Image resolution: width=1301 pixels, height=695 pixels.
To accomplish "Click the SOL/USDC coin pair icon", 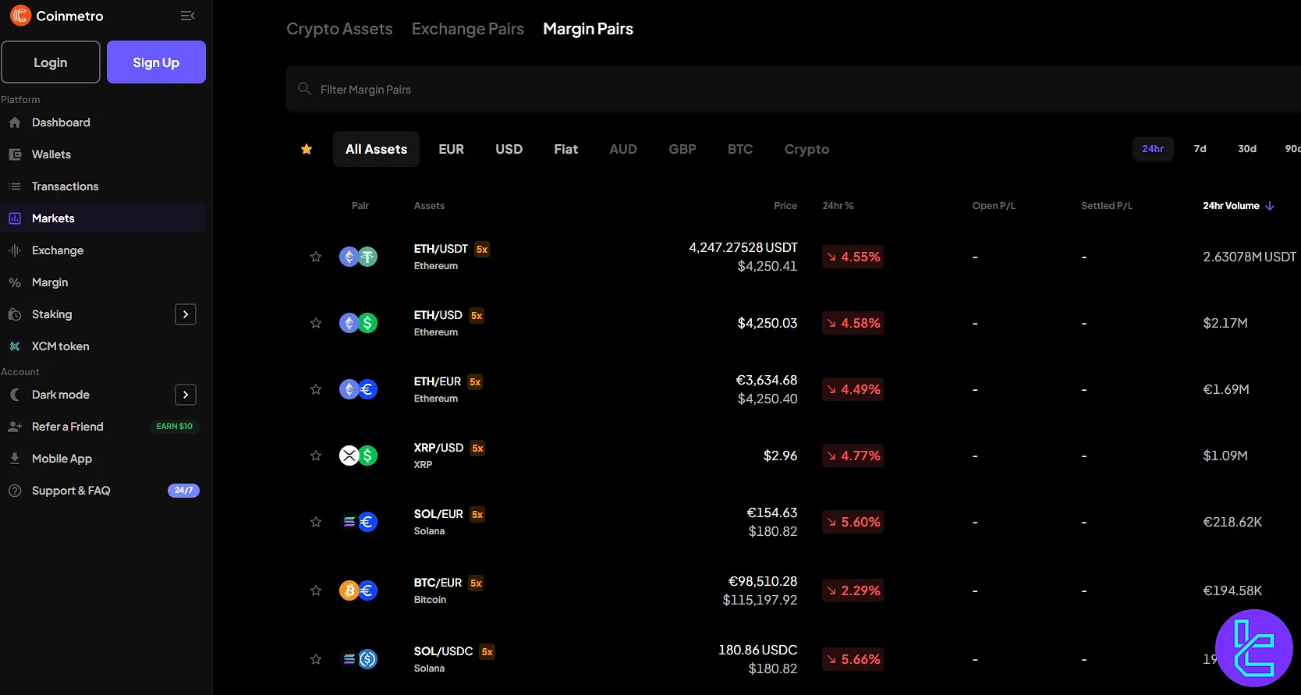I will 358,659.
